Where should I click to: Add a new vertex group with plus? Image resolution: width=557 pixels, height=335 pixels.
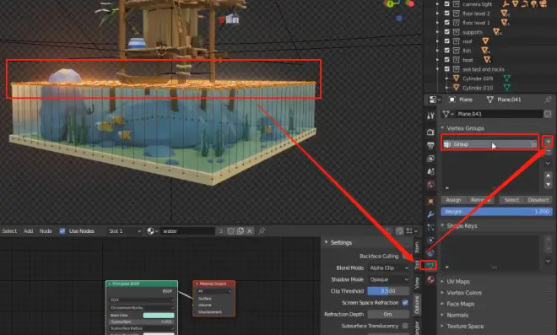pyautogui.click(x=548, y=142)
